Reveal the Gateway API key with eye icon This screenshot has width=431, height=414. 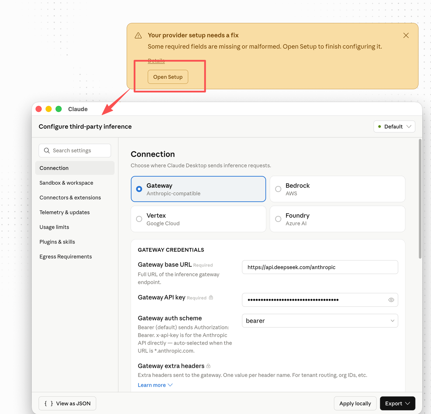tap(391, 300)
